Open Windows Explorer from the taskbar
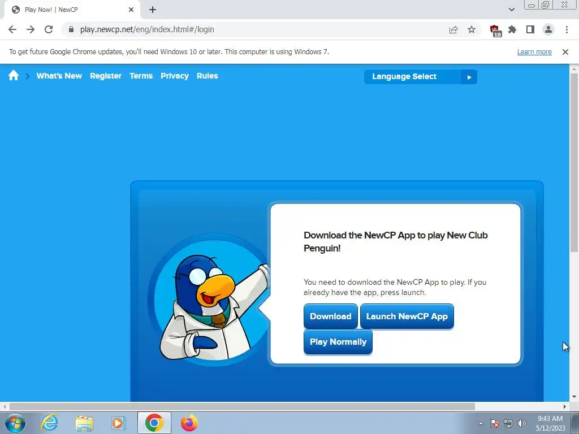 84,423
